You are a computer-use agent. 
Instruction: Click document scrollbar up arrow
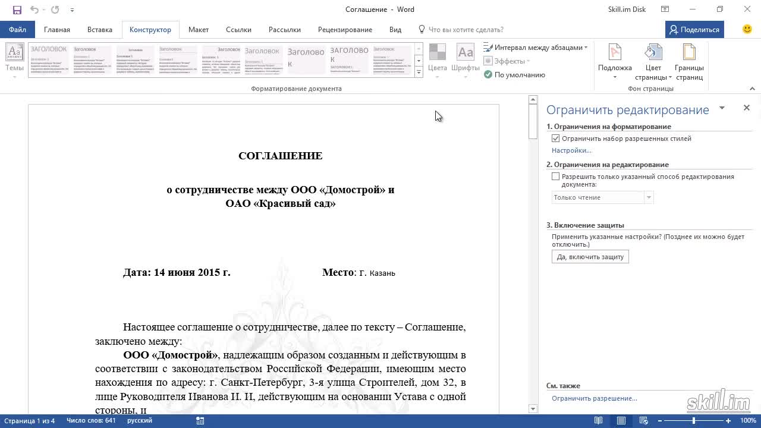click(533, 100)
